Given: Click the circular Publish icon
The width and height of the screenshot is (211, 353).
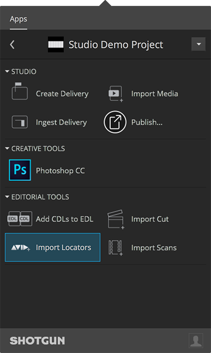Looking at the screenshot, I should pos(115,122).
